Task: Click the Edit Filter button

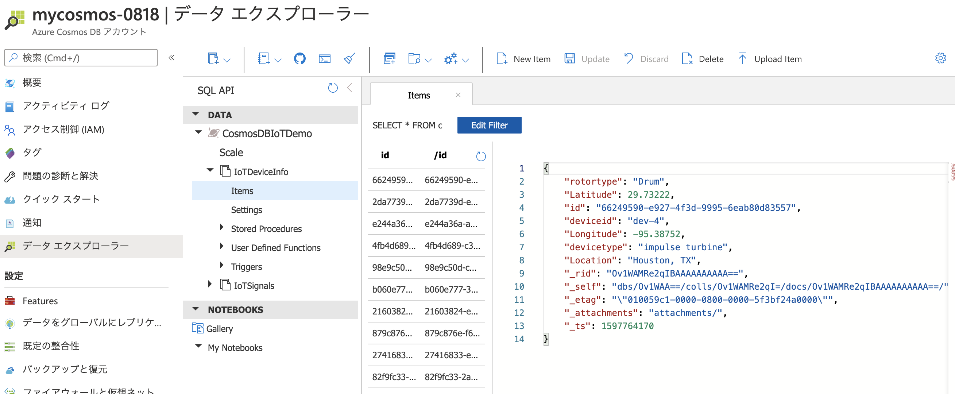Action: [x=489, y=125]
